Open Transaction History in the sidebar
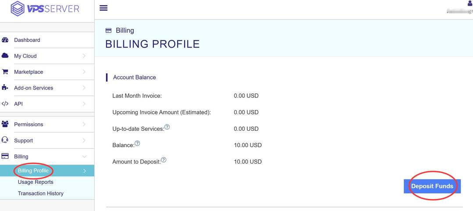 click(x=41, y=193)
